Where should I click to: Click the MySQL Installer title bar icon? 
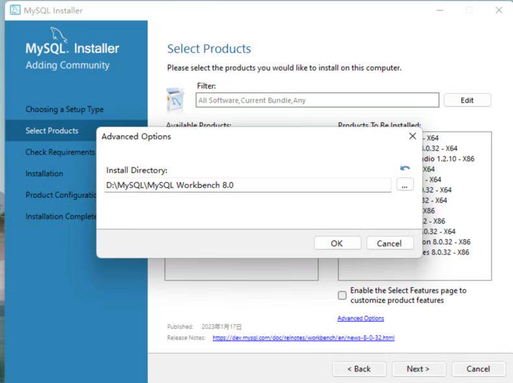15,10
